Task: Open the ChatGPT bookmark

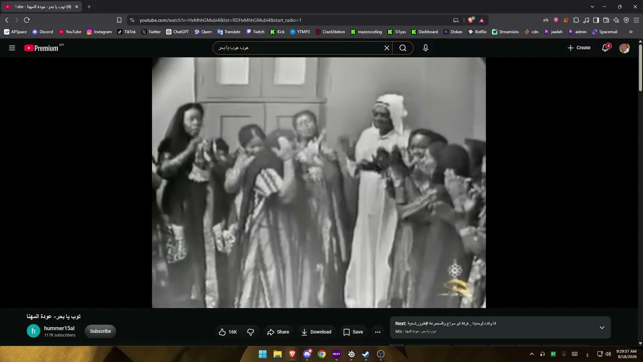Action: tap(178, 32)
